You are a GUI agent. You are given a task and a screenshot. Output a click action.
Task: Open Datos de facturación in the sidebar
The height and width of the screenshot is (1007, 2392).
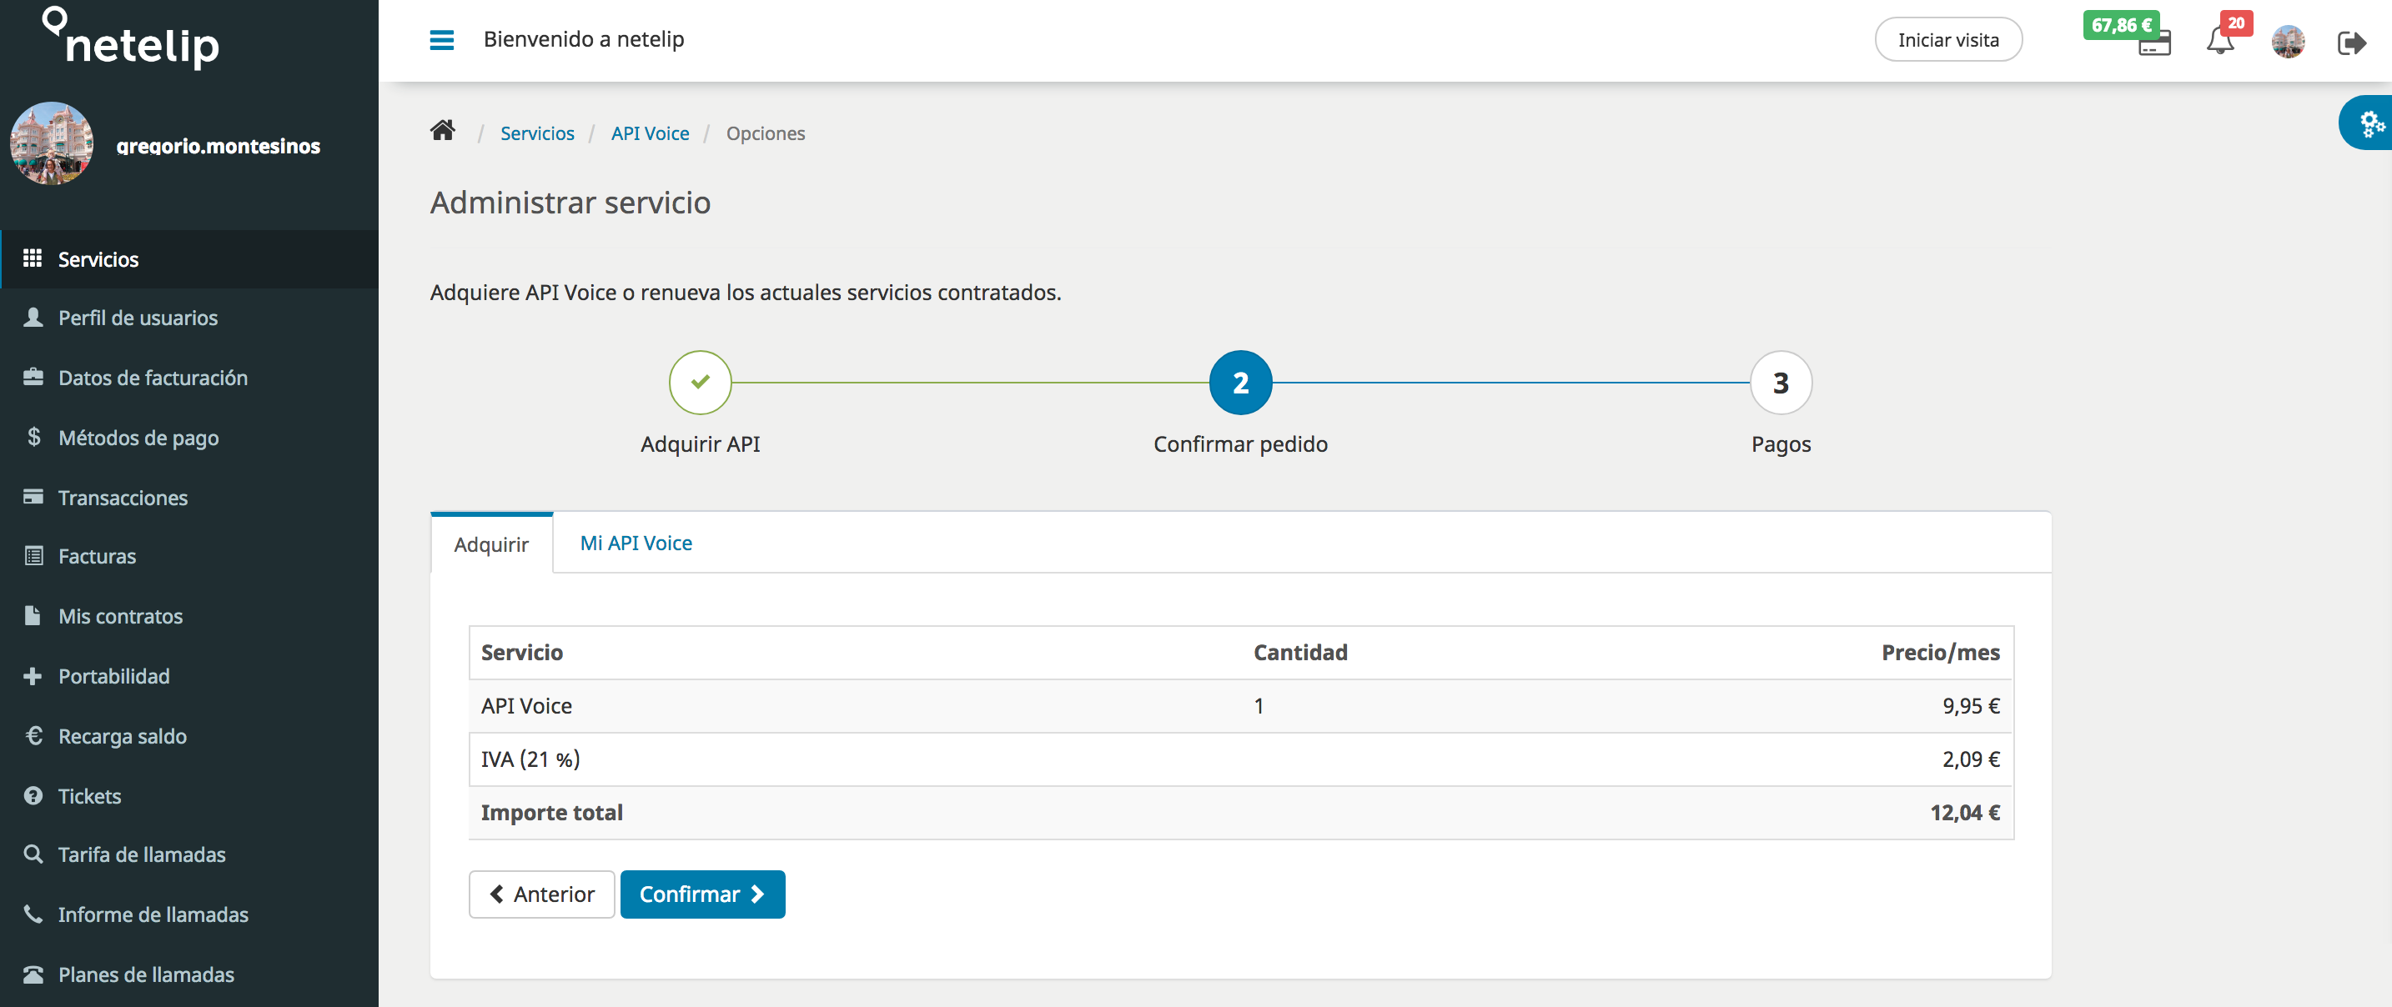click(189, 378)
